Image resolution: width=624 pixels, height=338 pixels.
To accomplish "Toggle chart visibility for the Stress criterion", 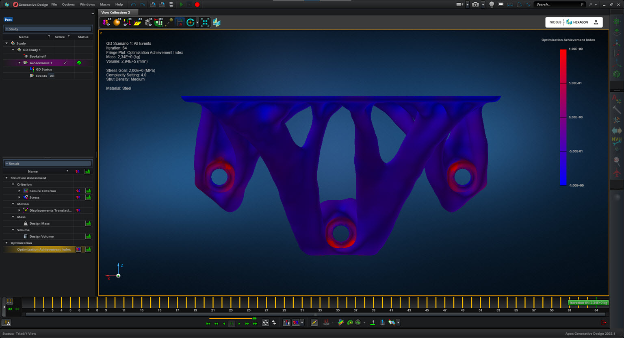I will [88, 197].
